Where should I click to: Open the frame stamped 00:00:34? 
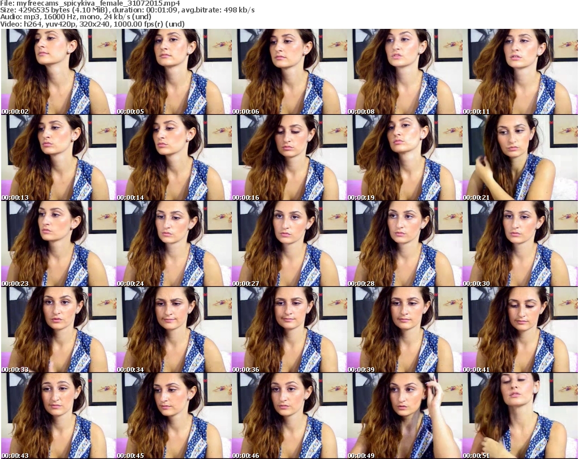[174, 330]
